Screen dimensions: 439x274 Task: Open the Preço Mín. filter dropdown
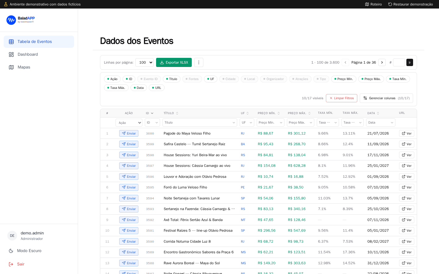click(x=270, y=123)
